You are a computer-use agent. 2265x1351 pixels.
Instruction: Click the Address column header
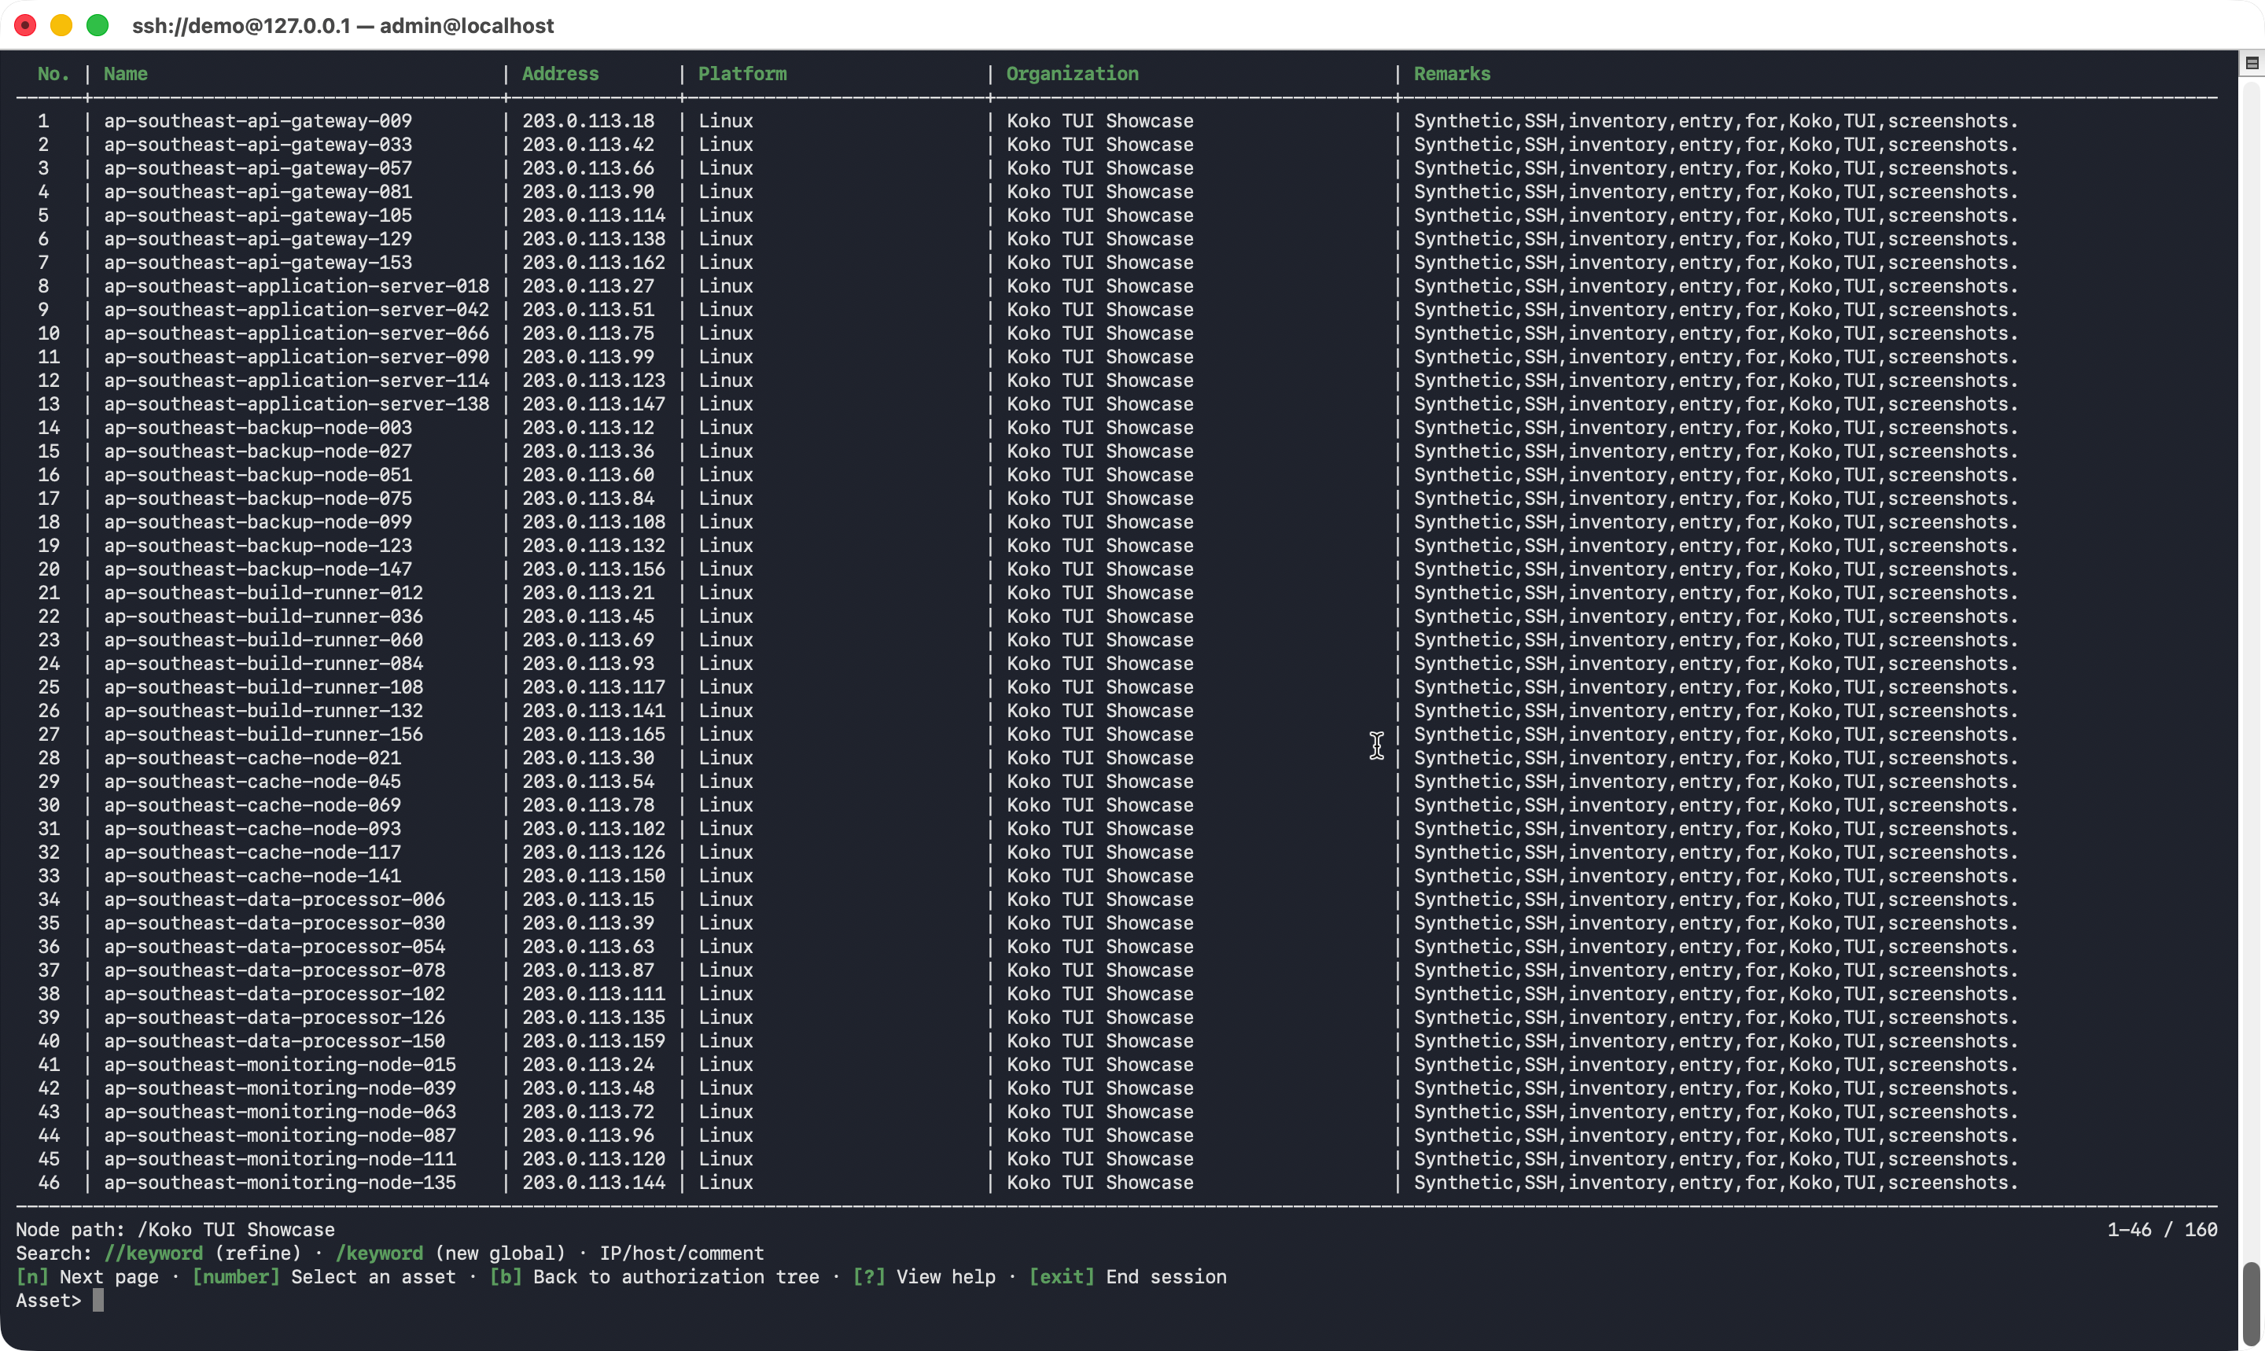(561, 74)
